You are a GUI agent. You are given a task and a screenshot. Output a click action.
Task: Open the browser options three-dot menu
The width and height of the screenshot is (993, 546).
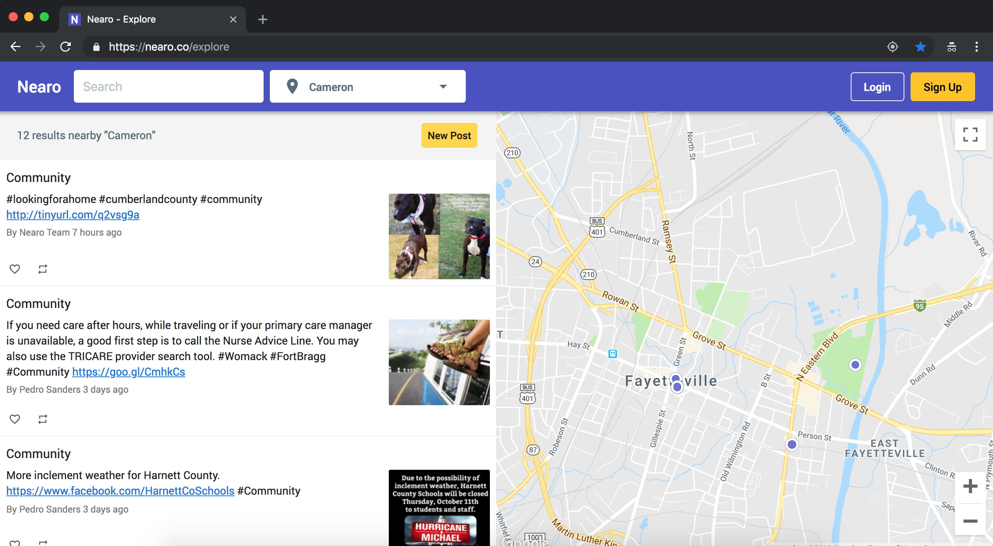tap(976, 47)
